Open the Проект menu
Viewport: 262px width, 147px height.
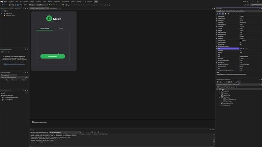(x=26, y=2)
